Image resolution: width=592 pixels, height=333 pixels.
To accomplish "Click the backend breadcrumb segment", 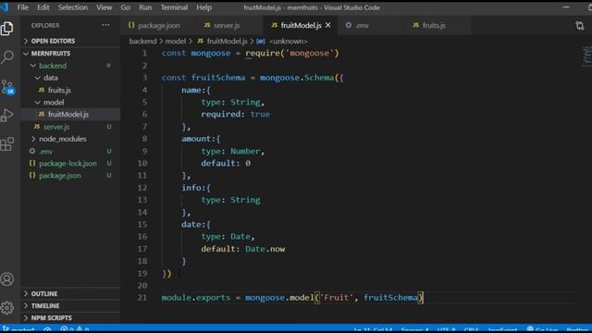I will click(142, 41).
